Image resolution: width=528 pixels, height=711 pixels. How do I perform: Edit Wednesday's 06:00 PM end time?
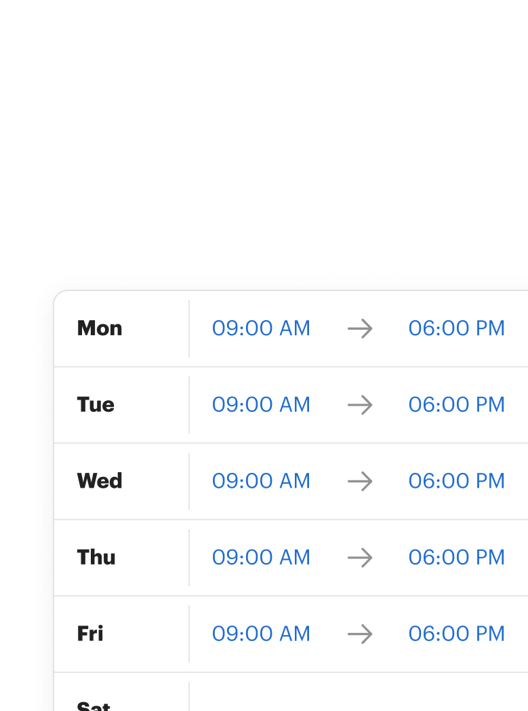tap(456, 481)
